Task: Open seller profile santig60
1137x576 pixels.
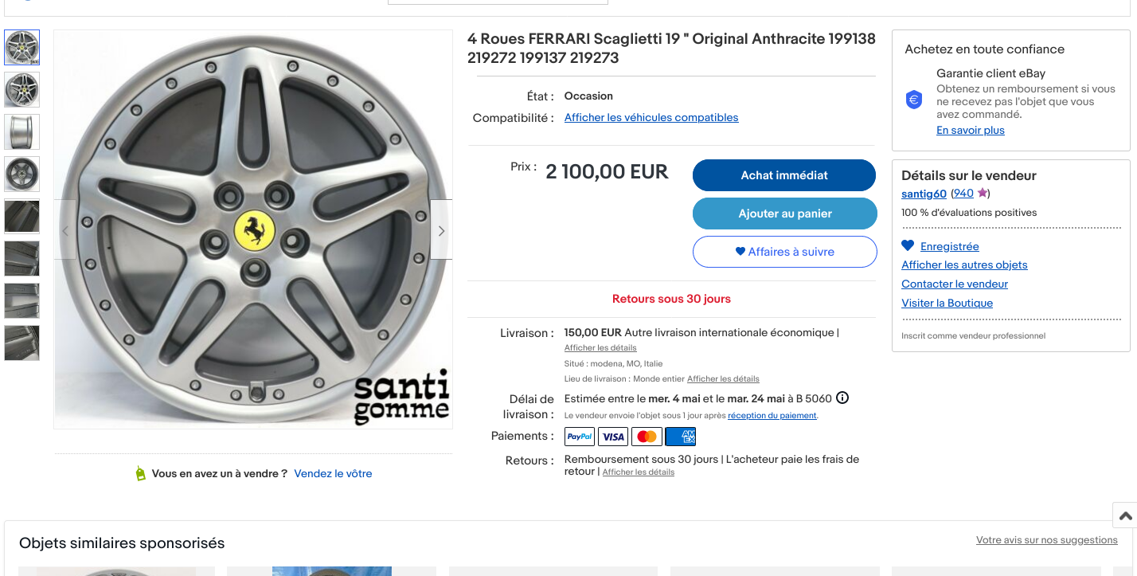Action: [x=924, y=194]
